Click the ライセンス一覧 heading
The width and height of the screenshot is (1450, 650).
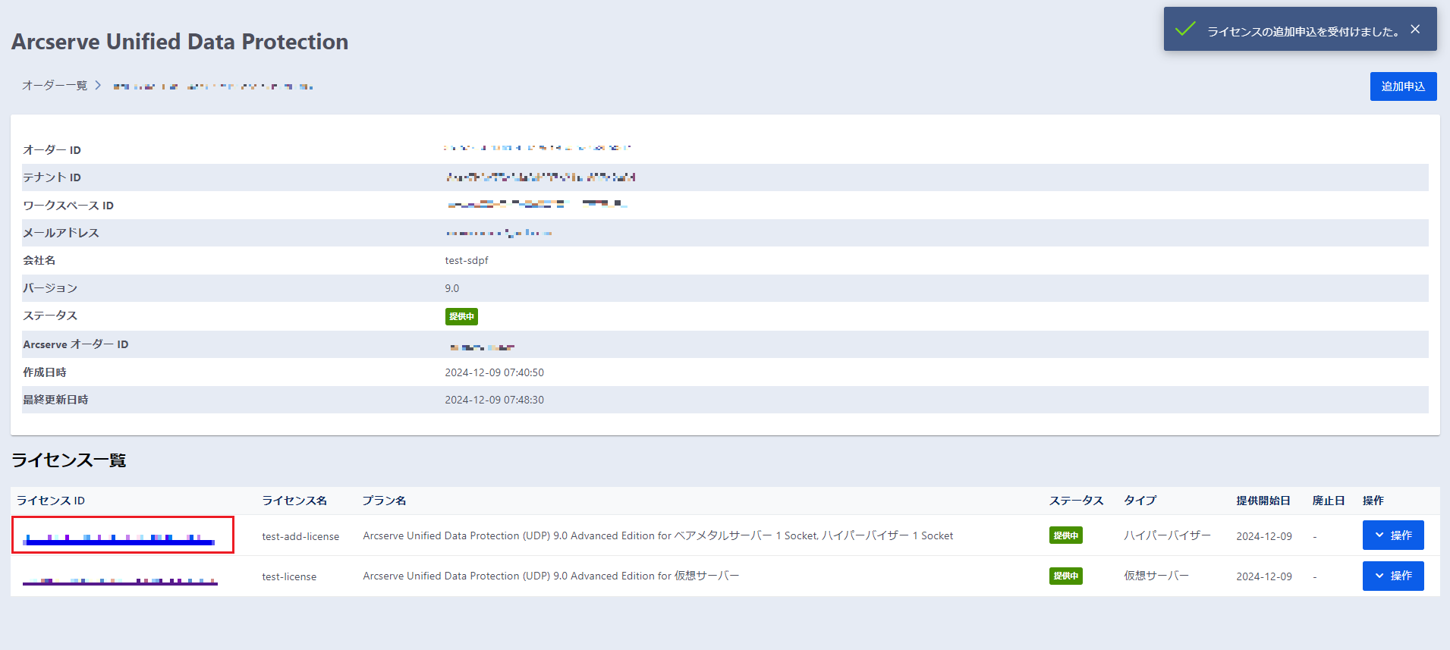(x=69, y=460)
